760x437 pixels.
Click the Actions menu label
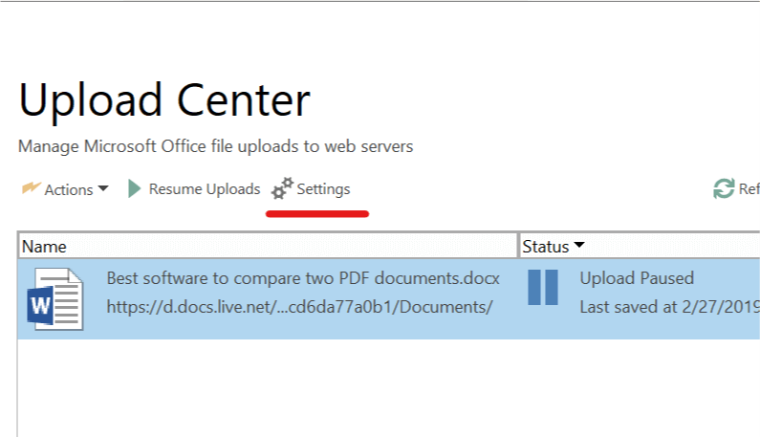click(x=68, y=189)
